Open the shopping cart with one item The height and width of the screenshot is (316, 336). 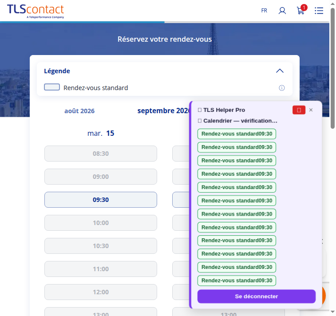click(301, 10)
